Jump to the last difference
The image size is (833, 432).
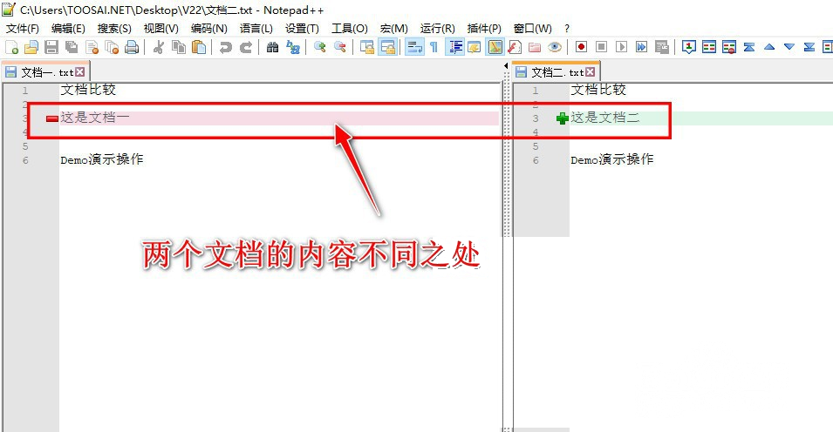(x=809, y=47)
